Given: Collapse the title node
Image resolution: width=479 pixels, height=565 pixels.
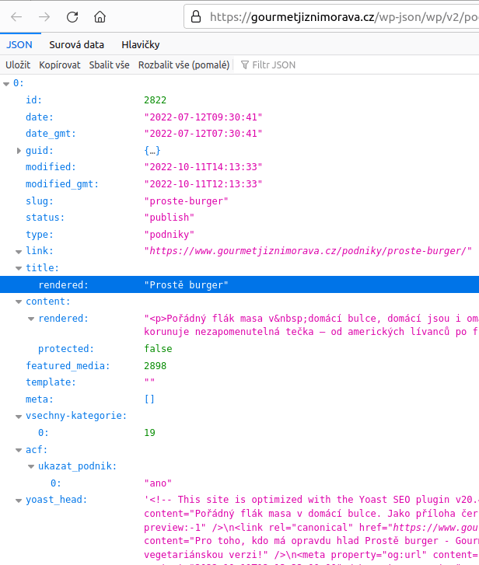Looking at the screenshot, I should (x=19, y=268).
